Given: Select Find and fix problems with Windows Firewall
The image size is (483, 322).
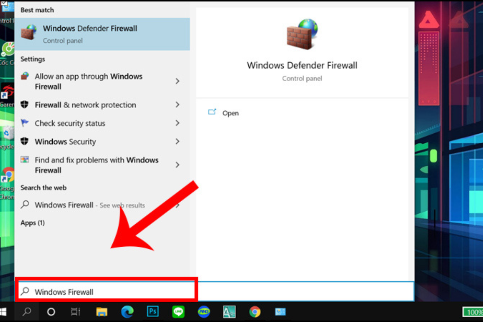Looking at the screenshot, I should click(102, 165).
